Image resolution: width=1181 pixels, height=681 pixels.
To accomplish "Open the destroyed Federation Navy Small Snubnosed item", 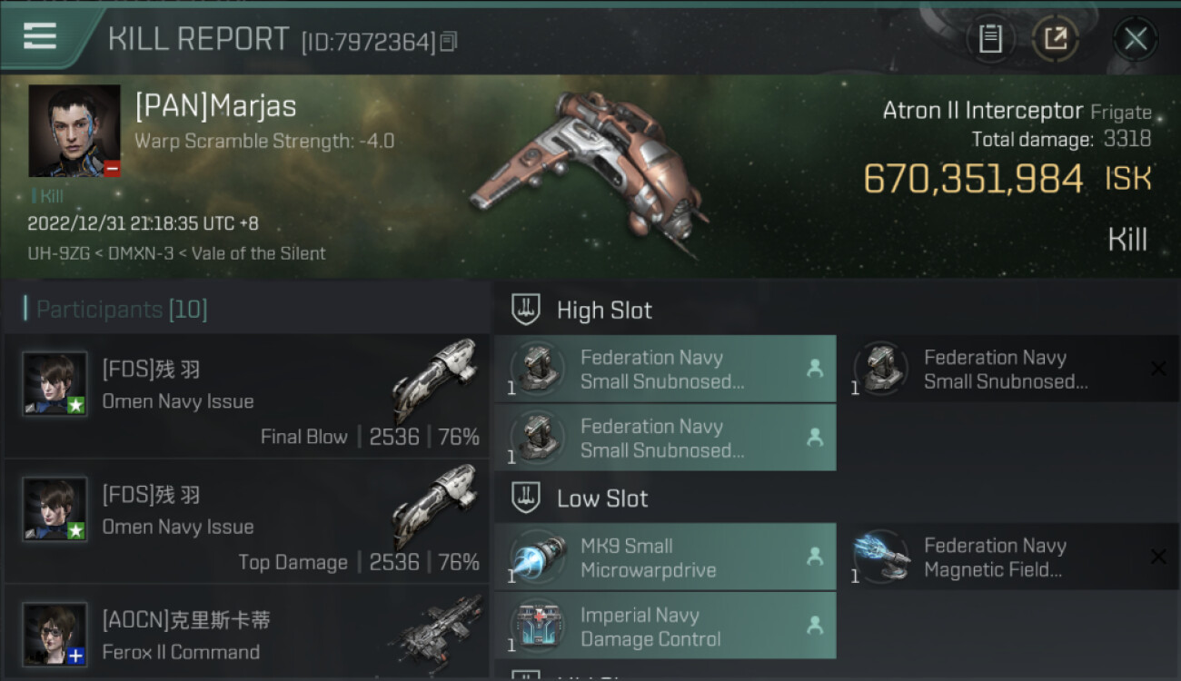I will [1009, 369].
